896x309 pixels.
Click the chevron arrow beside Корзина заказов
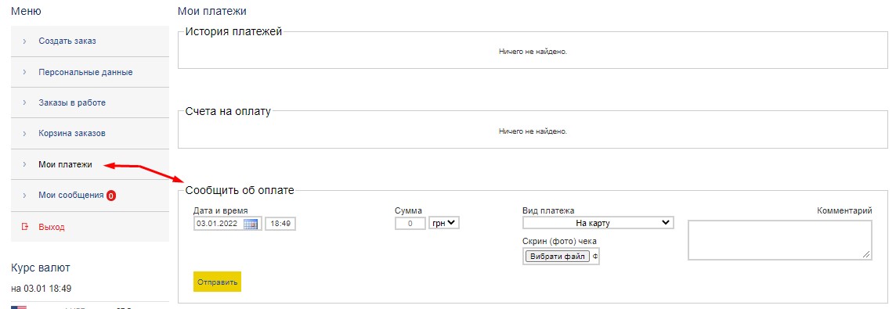click(x=24, y=134)
